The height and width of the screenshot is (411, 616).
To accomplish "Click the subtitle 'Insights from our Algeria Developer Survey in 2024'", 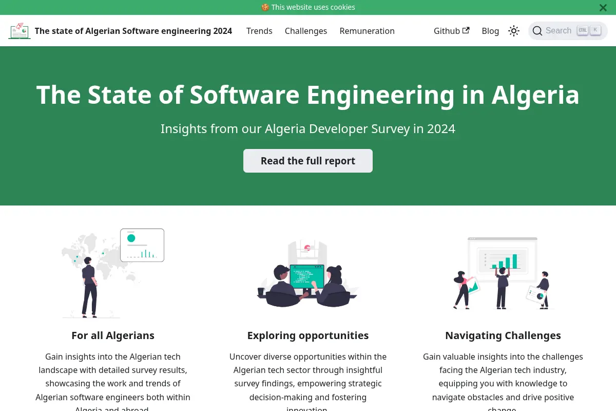I will coord(308,128).
